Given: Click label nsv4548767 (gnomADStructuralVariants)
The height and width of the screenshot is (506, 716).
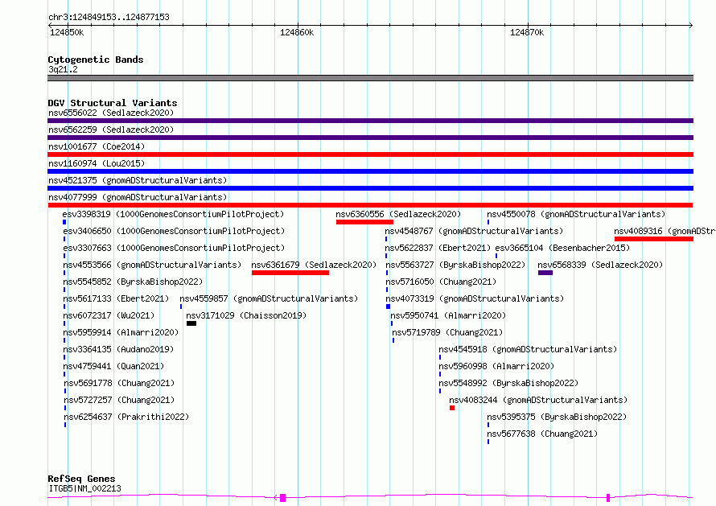Looking at the screenshot, I should pyautogui.click(x=474, y=231).
